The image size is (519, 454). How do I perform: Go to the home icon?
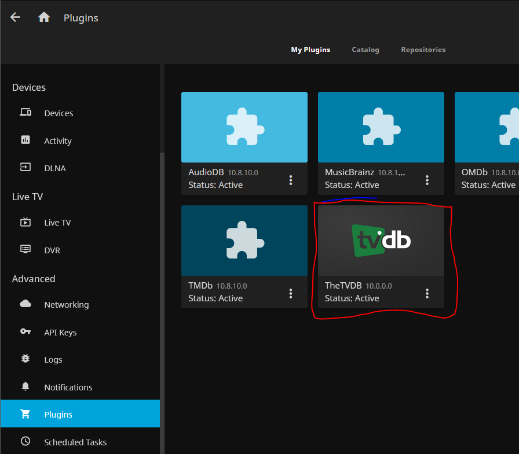(44, 17)
